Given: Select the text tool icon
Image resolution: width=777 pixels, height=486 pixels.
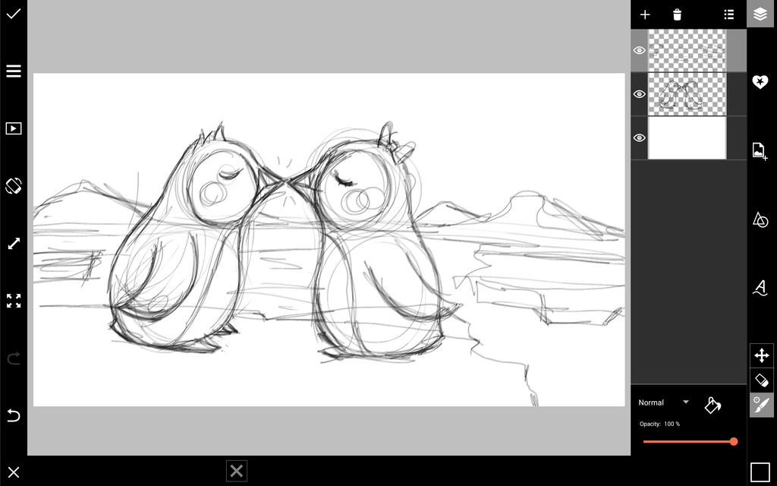Looking at the screenshot, I should point(760,288).
